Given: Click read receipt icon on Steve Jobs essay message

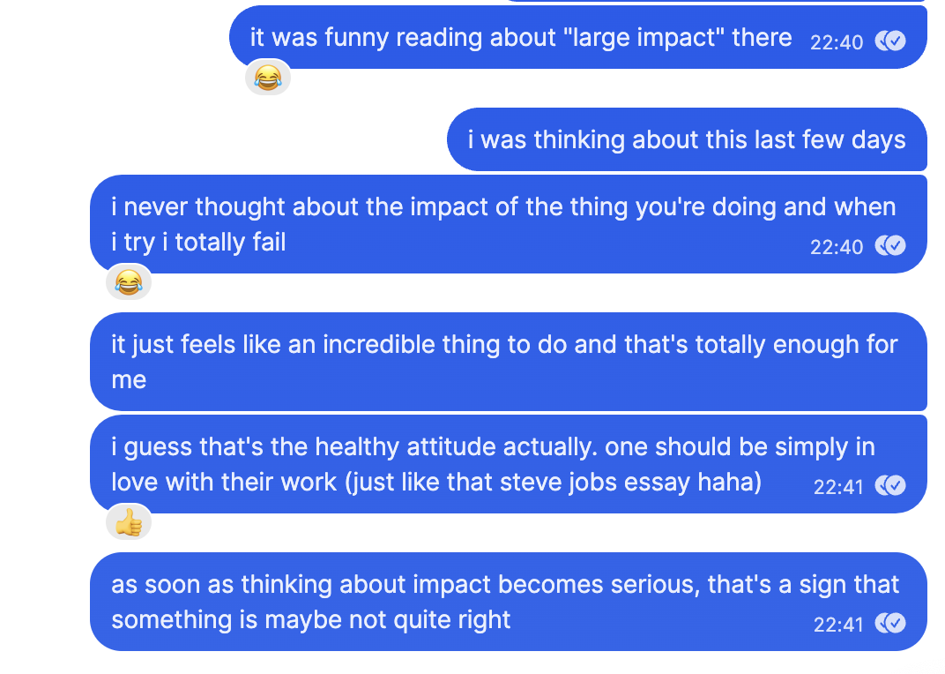Looking at the screenshot, I should click(890, 486).
